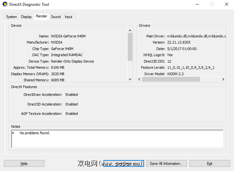
Task: Click inside the Notes text box
Action: (x=117, y=139)
